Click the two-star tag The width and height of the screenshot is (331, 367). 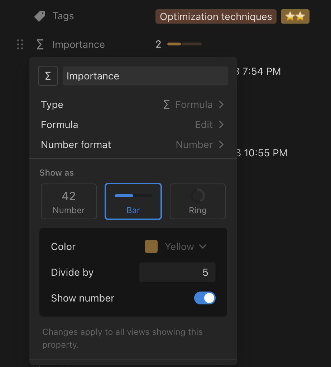(295, 16)
